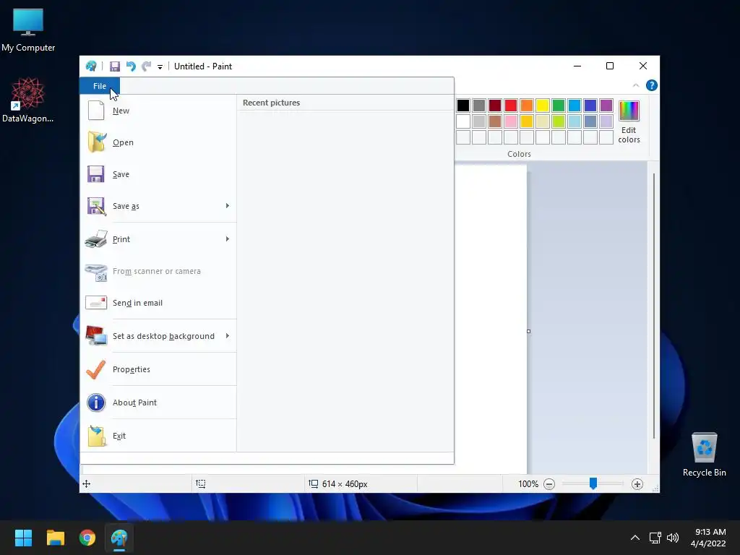Click the New document icon in File menu
Image resolution: width=740 pixels, height=555 pixels.
96,111
